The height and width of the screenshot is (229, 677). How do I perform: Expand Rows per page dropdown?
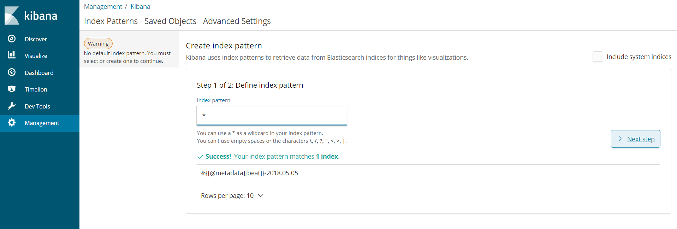tap(232, 196)
